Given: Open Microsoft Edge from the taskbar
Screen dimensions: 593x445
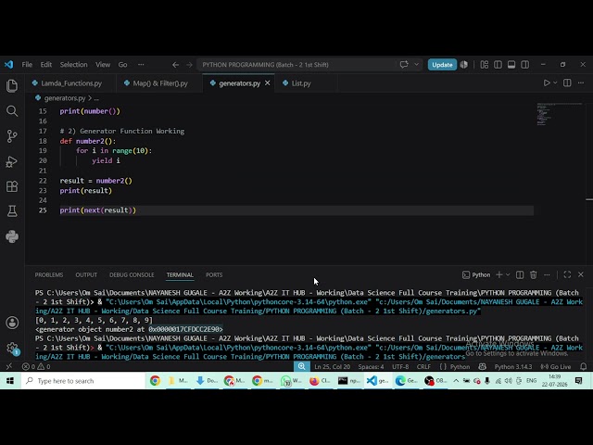Looking at the screenshot, I should (406, 381).
